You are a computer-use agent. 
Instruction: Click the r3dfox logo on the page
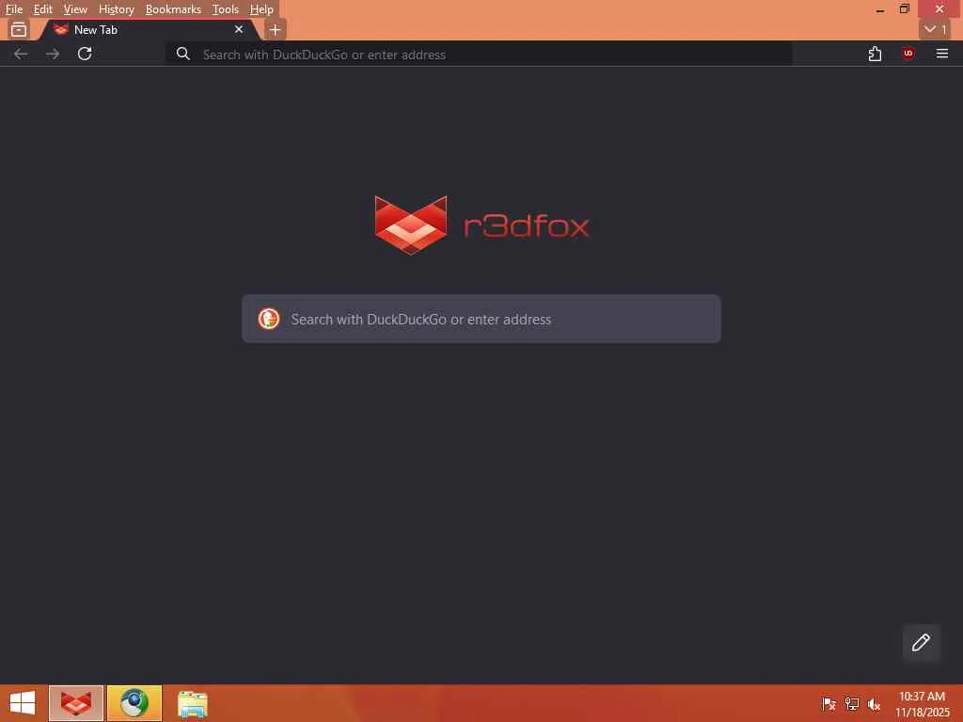(x=481, y=225)
